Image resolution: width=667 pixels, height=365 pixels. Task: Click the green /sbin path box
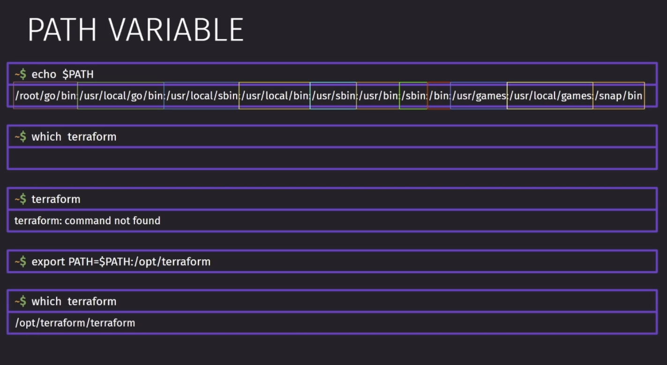pyautogui.click(x=413, y=96)
